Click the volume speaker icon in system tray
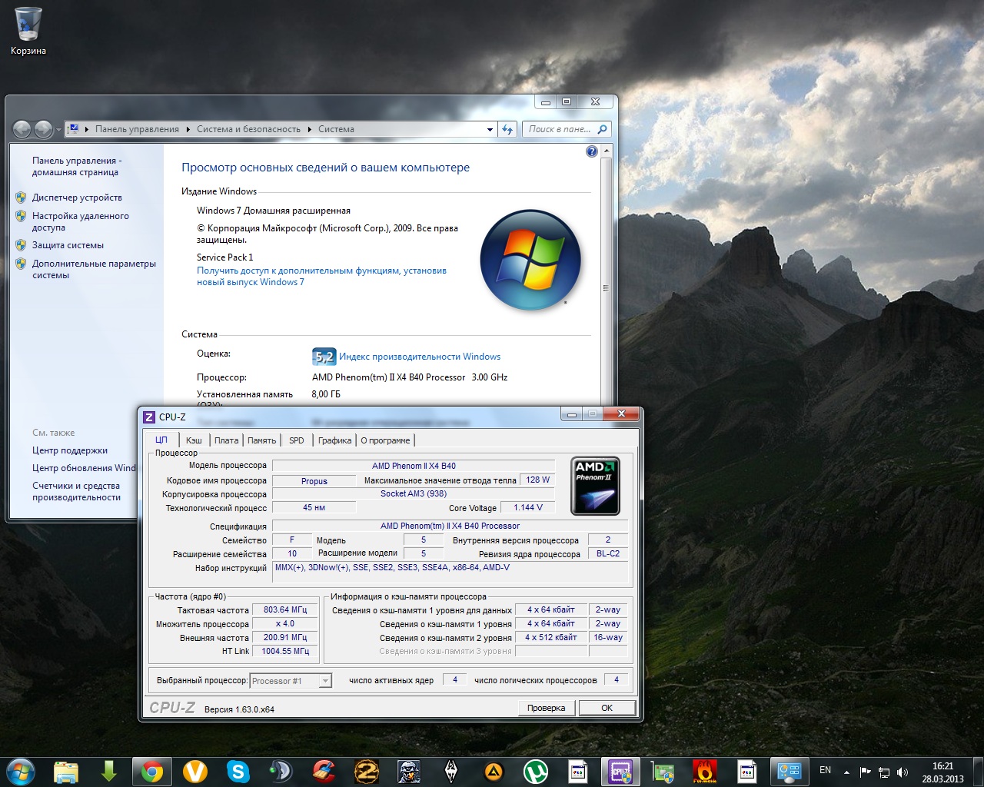The image size is (984, 787). pyautogui.click(x=902, y=772)
